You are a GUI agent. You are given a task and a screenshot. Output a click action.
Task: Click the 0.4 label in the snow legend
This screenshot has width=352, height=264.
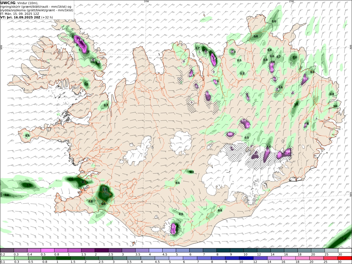point(30,254)
